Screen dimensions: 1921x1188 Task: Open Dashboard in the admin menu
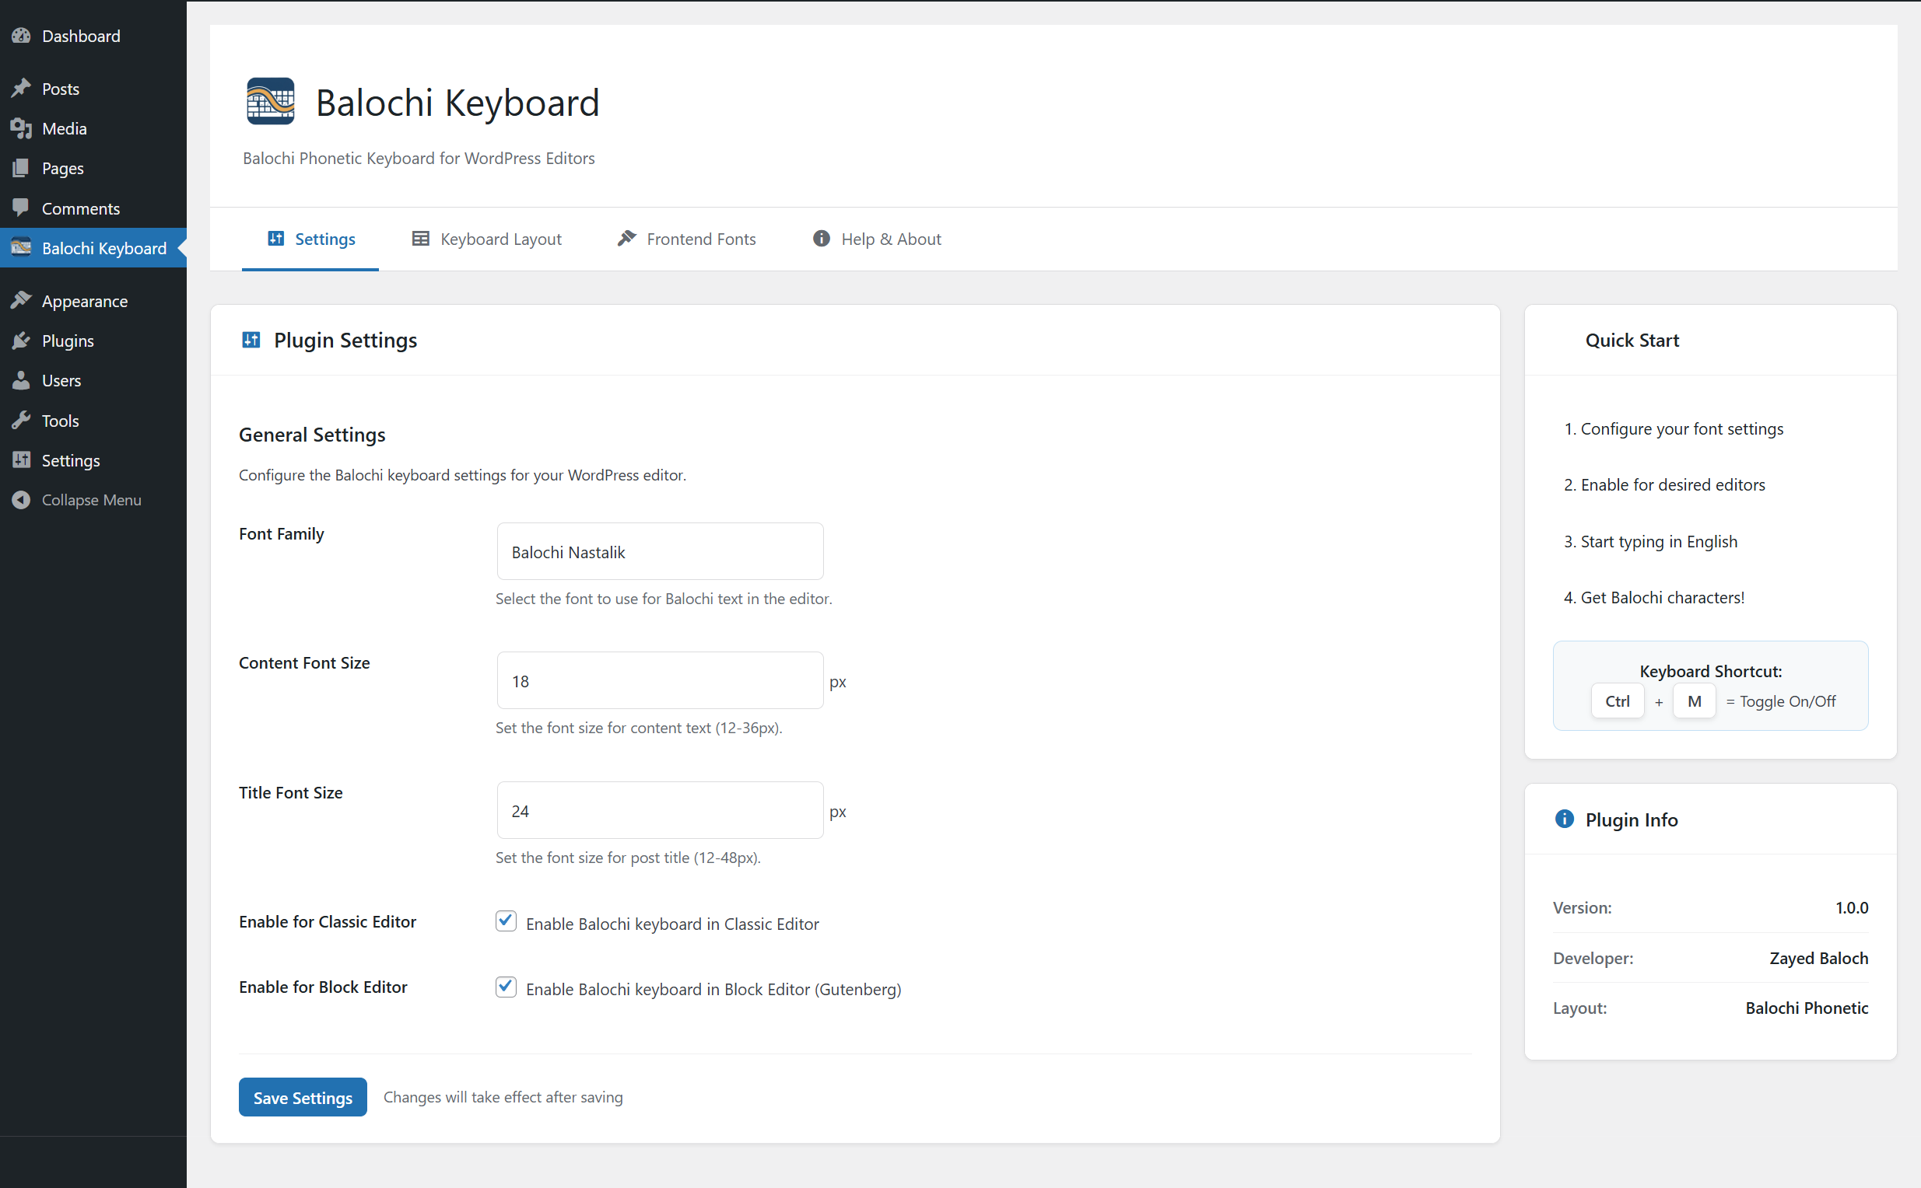[x=93, y=36]
